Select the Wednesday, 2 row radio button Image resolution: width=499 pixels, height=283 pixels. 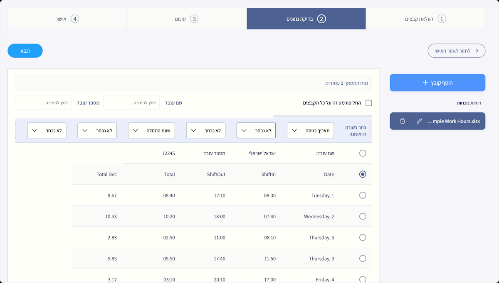[x=363, y=216]
